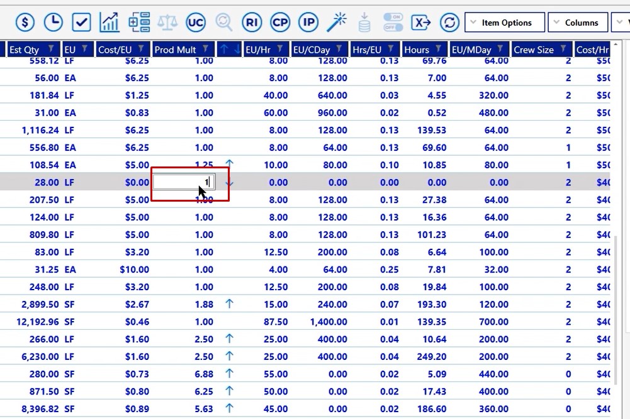The image size is (630, 419).
Task: Toggle the ON/OFF switch icon
Action: coord(393,23)
